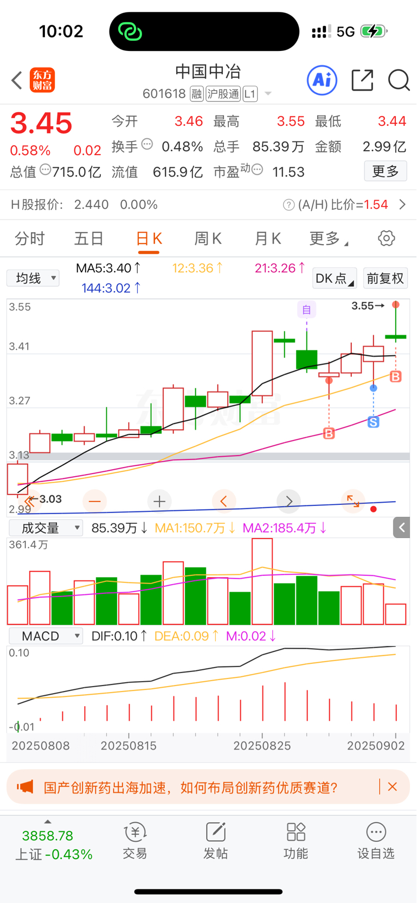Open the Eastmoney logo icon
The height and width of the screenshot is (903, 417).
(x=42, y=80)
